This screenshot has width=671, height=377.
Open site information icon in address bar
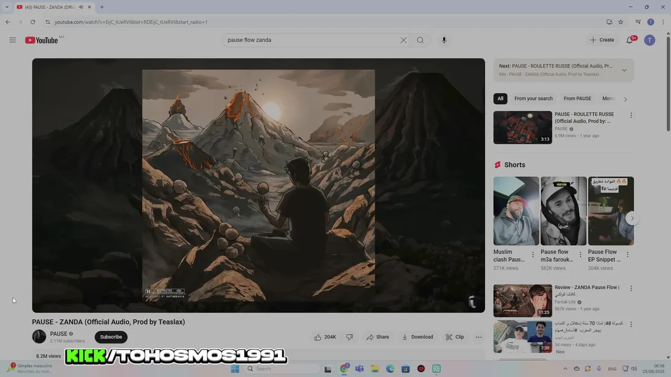(48, 22)
